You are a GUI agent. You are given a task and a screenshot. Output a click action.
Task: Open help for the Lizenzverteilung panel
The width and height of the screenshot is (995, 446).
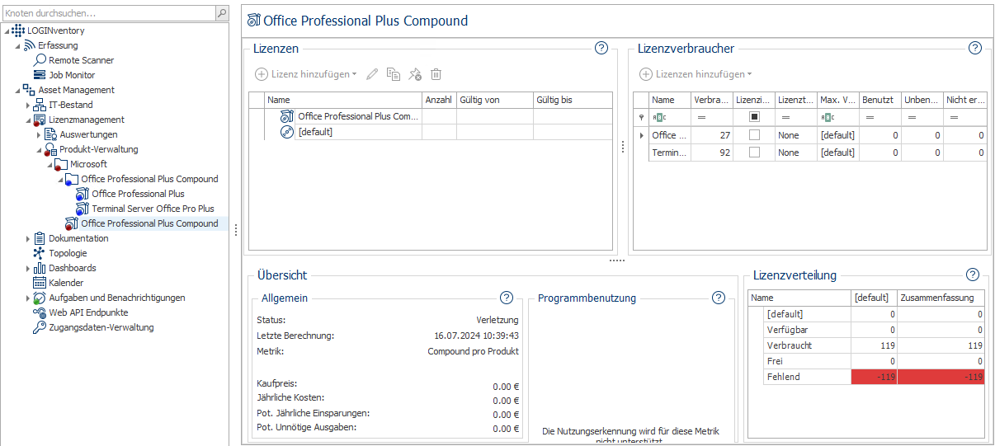pyautogui.click(x=973, y=275)
